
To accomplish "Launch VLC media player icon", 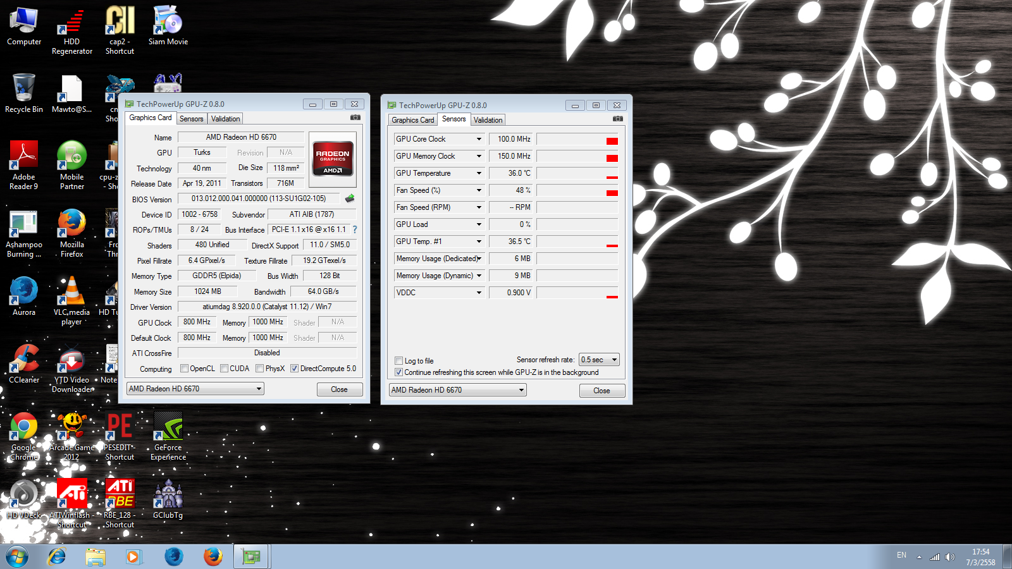I will point(72,301).
